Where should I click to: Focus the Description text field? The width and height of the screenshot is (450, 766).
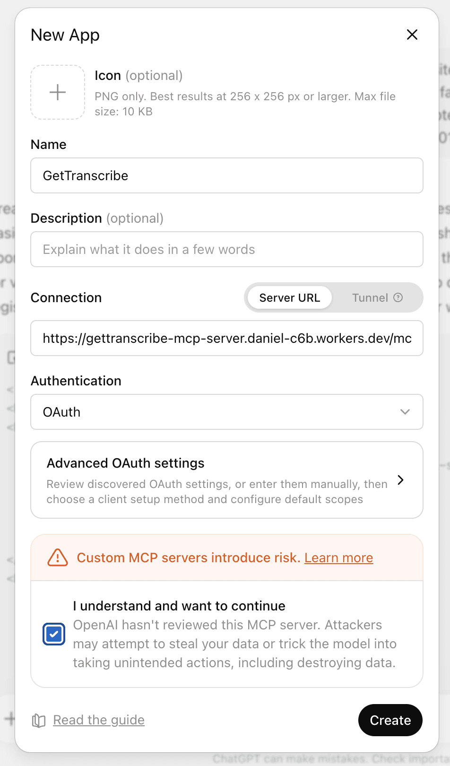point(227,249)
